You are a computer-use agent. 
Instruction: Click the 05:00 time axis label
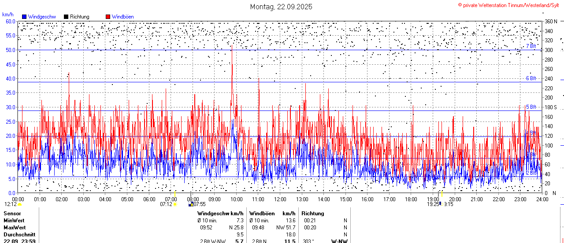tap(127, 199)
